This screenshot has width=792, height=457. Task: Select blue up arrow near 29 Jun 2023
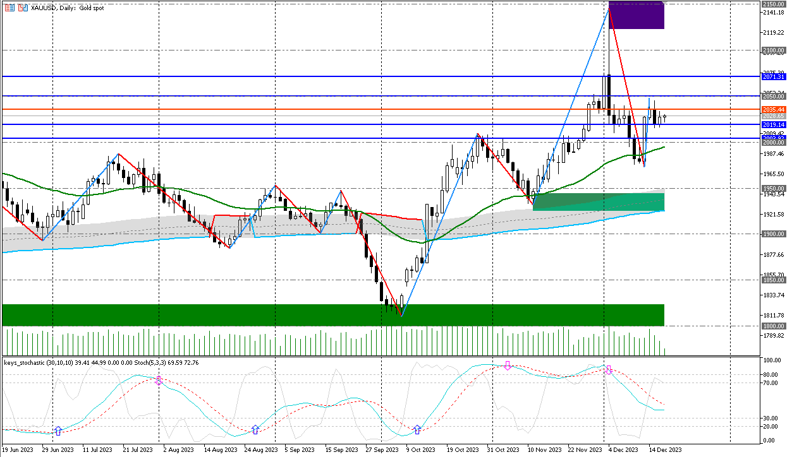click(x=58, y=430)
